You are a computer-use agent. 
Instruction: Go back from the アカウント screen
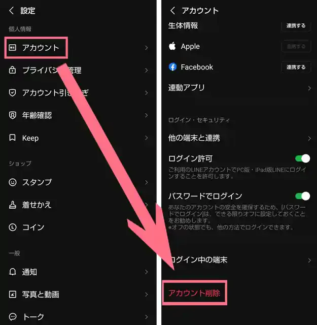click(x=172, y=10)
